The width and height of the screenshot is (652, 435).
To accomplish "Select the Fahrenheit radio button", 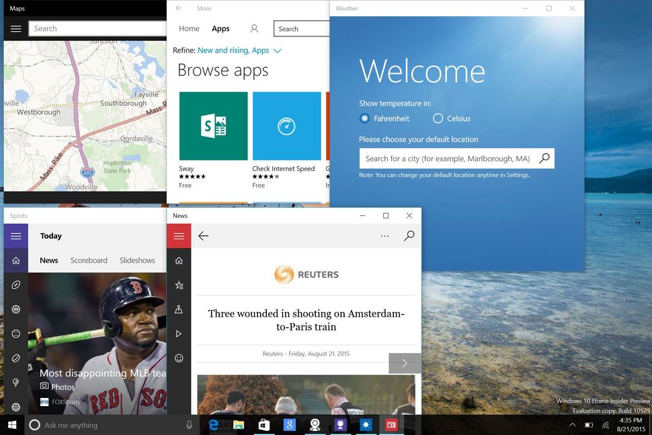I will click(x=364, y=118).
